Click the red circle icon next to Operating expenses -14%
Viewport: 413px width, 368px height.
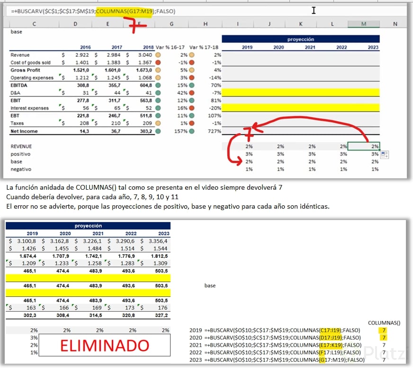(x=192, y=77)
